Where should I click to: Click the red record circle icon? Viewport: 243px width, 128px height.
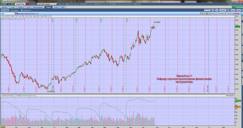coord(28,4)
